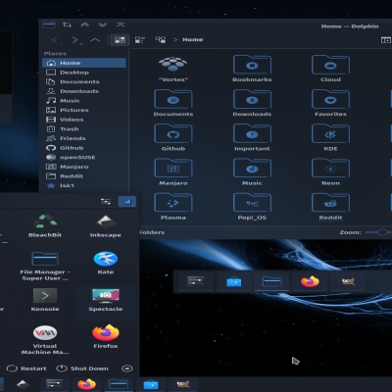Open more session options arrow button
This screenshot has width=392, height=392.
click(127, 368)
